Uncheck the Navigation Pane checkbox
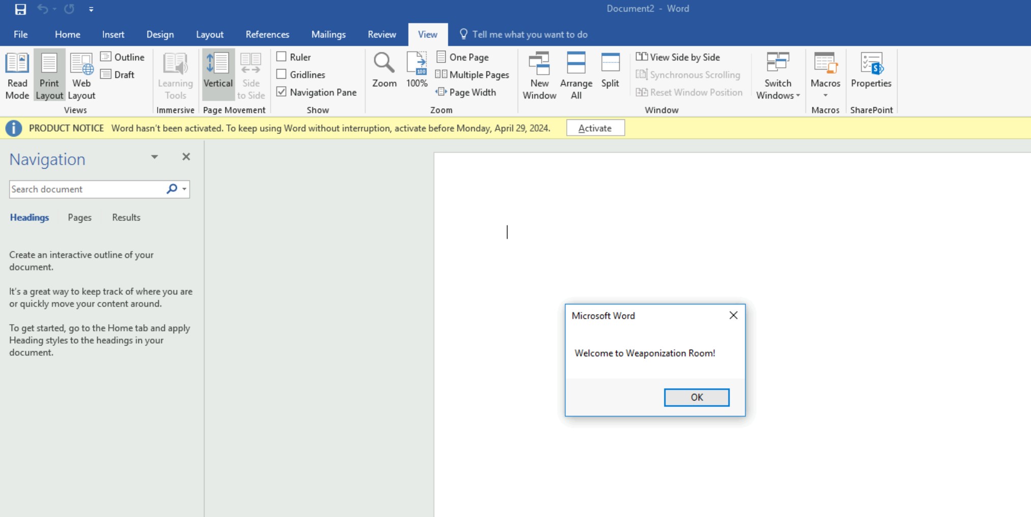1031x517 pixels. click(281, 92)
